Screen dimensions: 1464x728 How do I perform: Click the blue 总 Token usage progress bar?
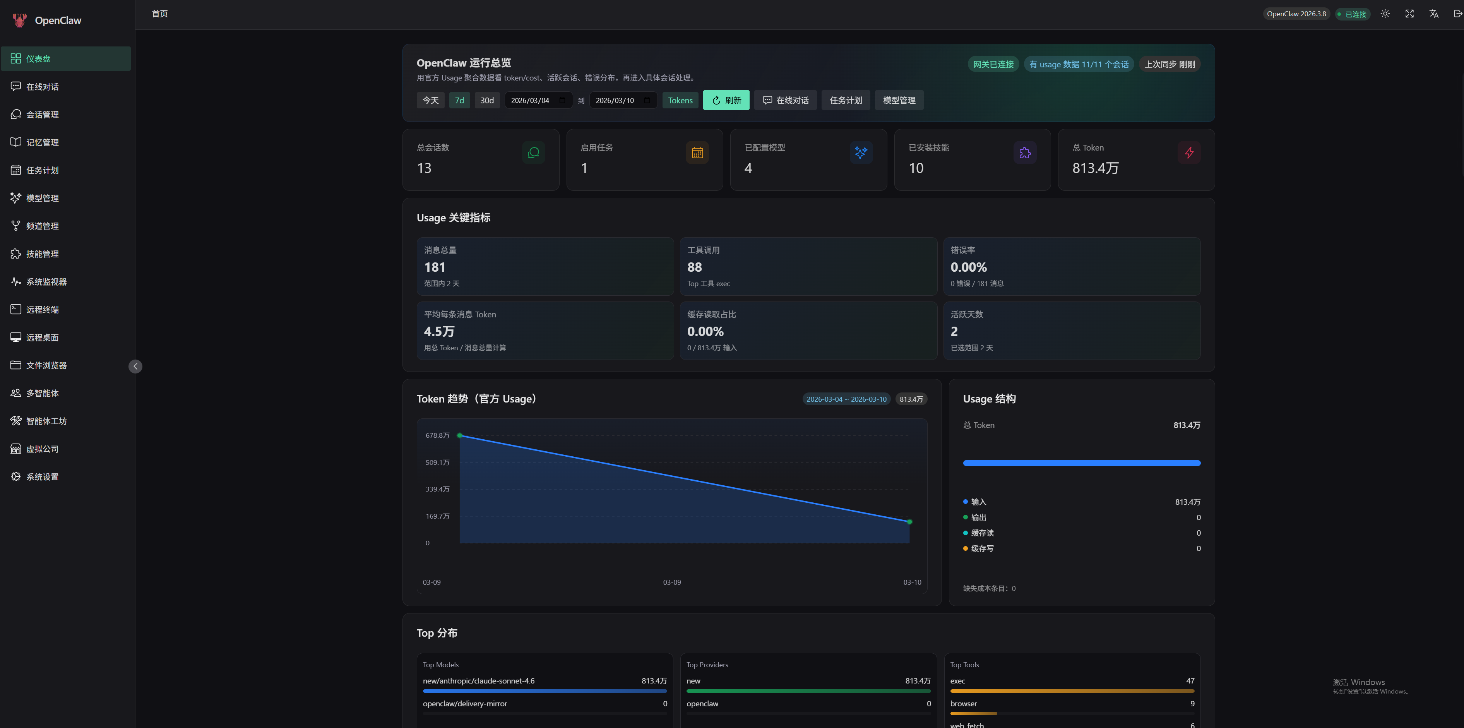point(1082,463)
